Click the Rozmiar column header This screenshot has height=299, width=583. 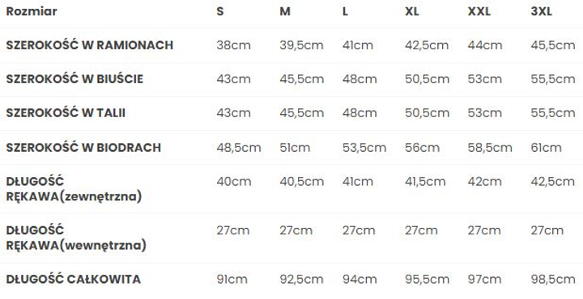(x=32, y=11)
